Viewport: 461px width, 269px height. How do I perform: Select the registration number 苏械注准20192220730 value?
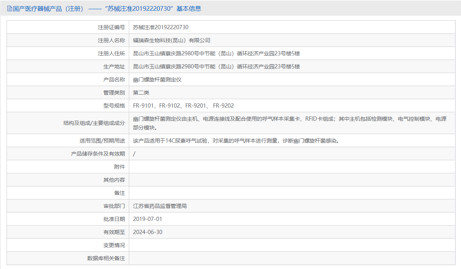click(160, 27)
